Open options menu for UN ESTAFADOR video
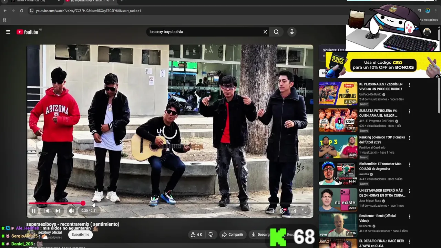This screenshot has height=248, width=441. coord(409,191)
